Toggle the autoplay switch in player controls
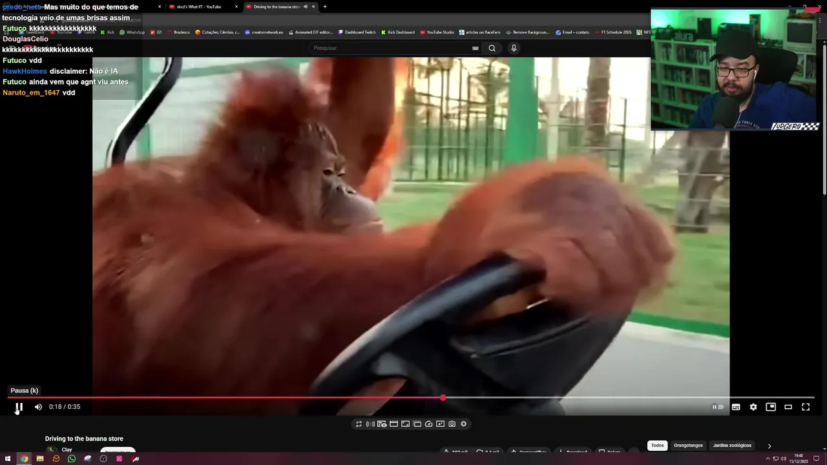The image size is (827, 465). [x=718, y=407]
